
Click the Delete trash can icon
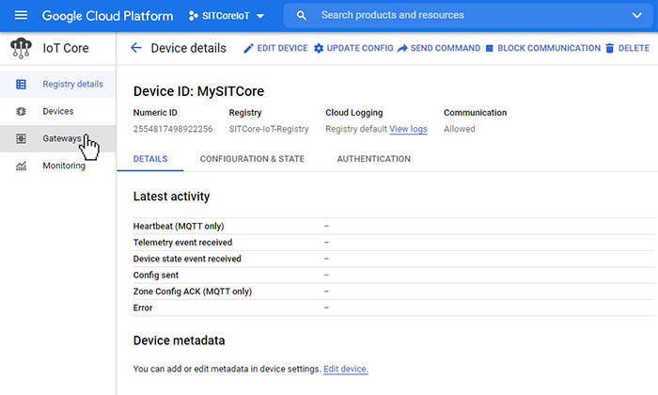(x=610, y=48)
